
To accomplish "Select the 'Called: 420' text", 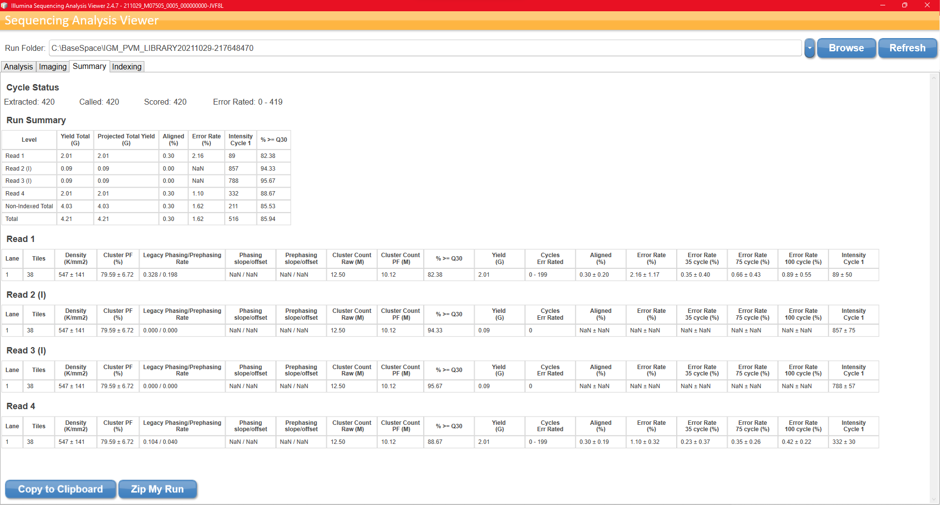I will click(x=99, y=102).
